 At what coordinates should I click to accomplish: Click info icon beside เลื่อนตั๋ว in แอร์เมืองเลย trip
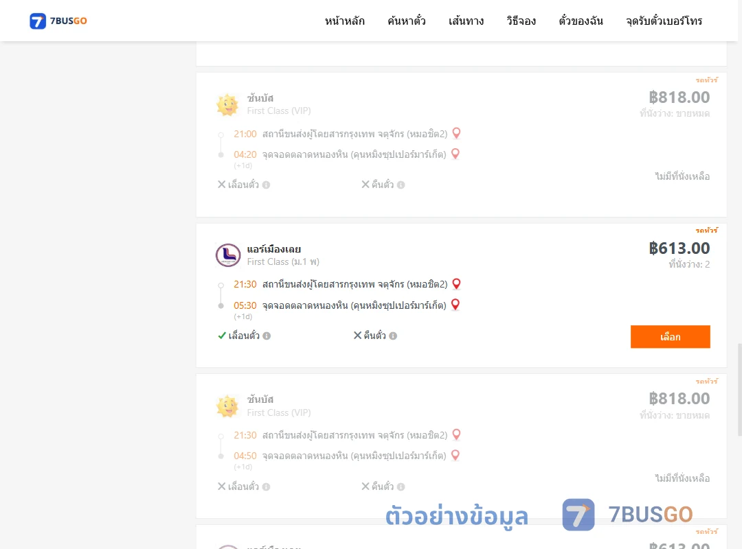[267, 336]
